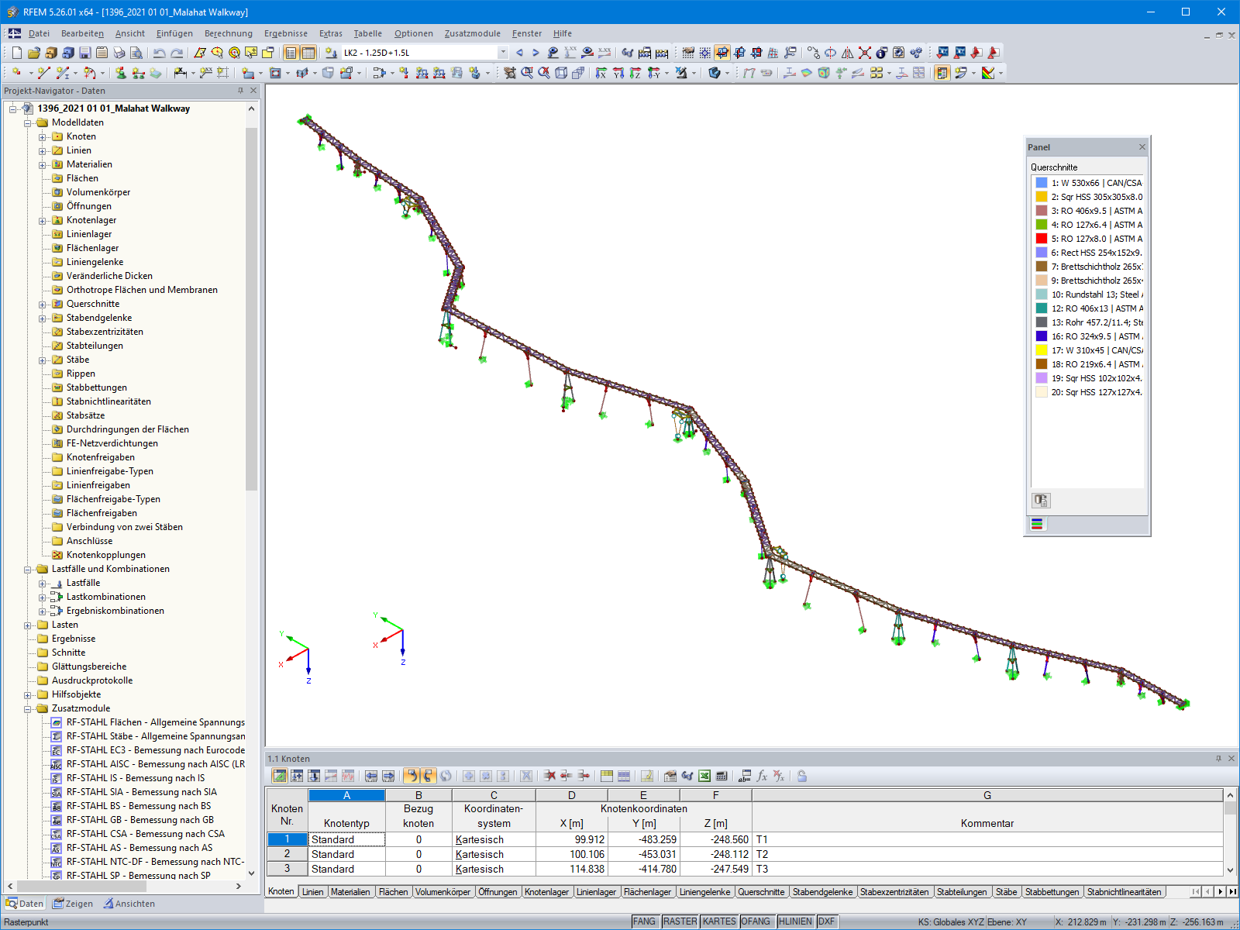Expand the Knoten tree node

pos(43,136)
